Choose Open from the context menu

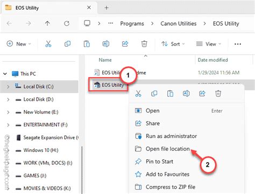(187, 110)
